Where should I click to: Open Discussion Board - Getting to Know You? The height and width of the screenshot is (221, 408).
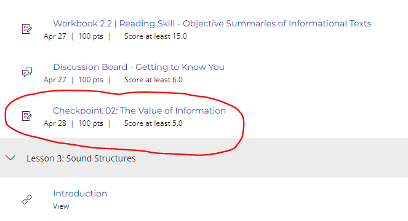point(138,67)
